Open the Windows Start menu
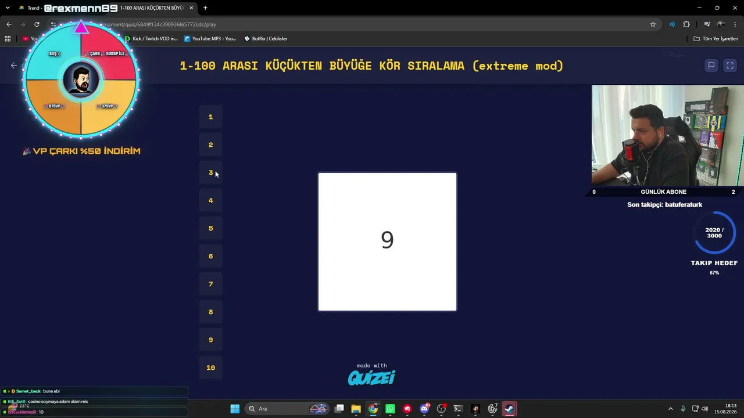The width and height of the screenshot is (744, 418). 235,409
